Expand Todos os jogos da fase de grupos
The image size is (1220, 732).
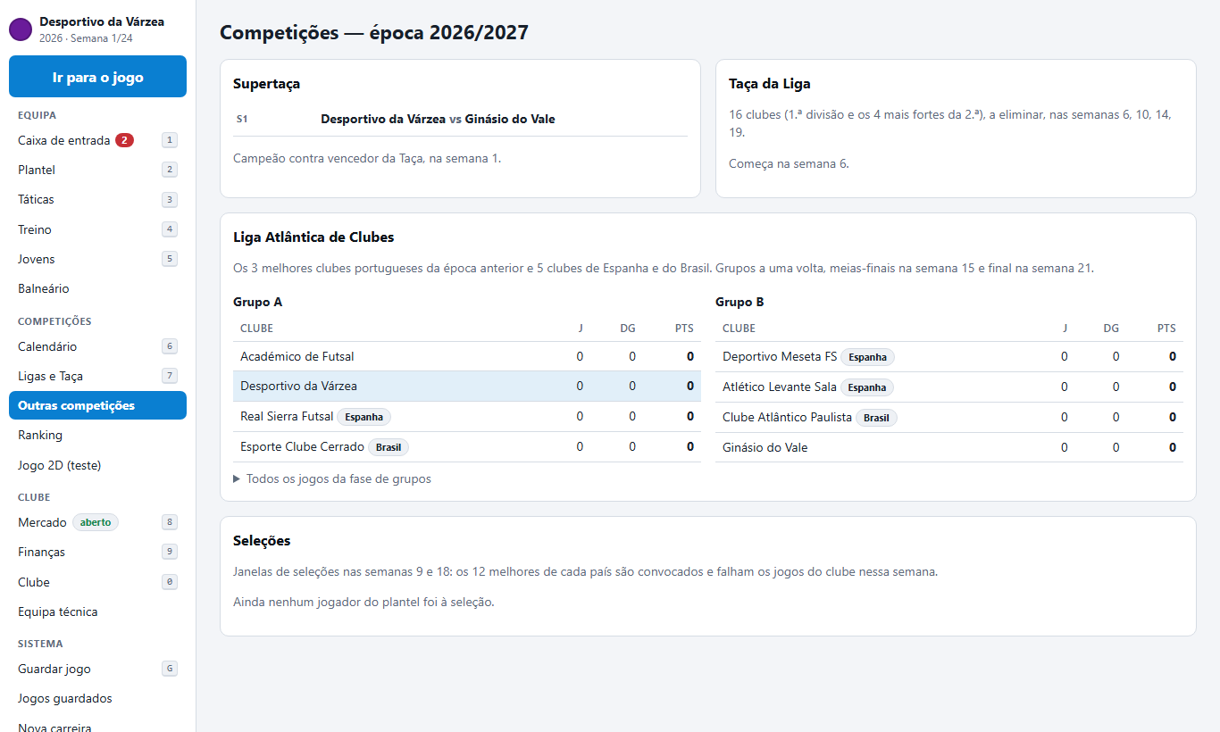[332, 479]
